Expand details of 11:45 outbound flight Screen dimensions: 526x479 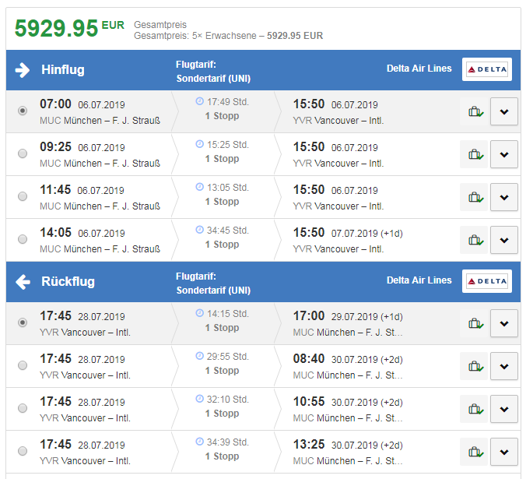coord(504,197)
